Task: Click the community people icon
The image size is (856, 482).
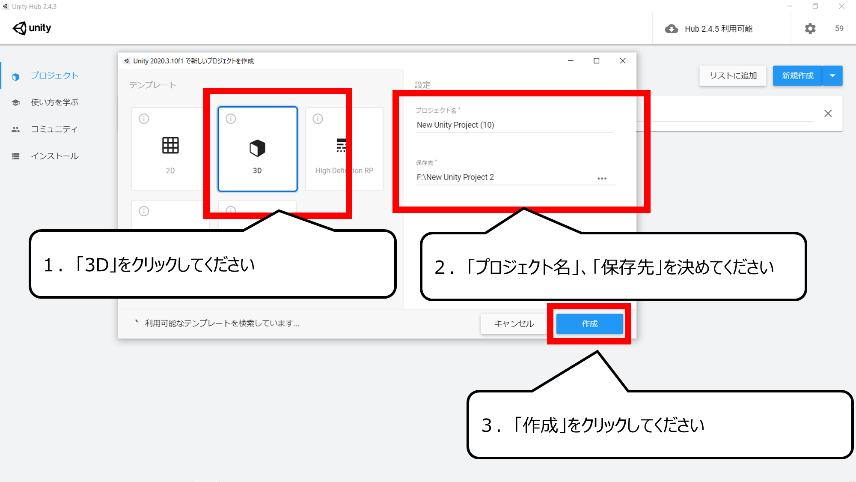Action: [x=16, y=129]
